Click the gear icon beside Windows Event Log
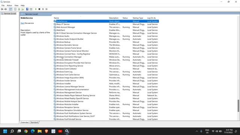Image resolution: width=240 pixels, height=135 pixels. (x=55, y=72)
